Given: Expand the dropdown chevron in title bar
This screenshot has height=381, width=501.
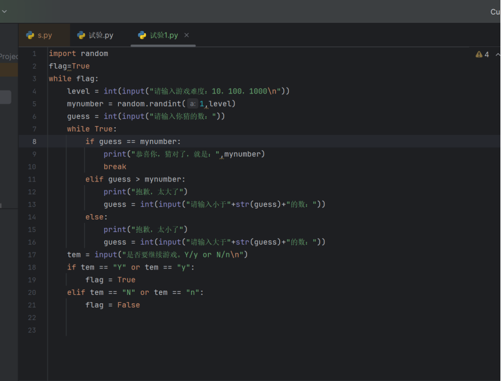Looking at the screenshot, I should click(4, 11).
